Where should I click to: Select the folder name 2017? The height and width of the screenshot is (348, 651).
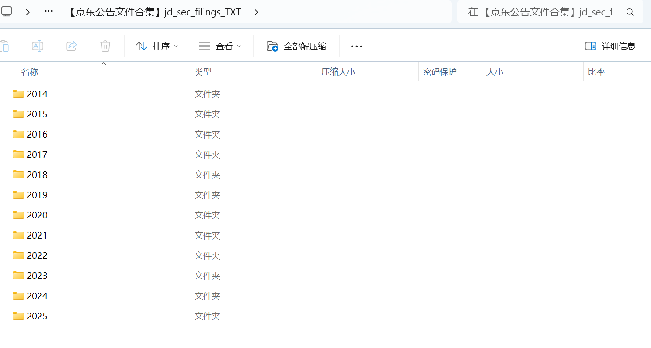37,155
